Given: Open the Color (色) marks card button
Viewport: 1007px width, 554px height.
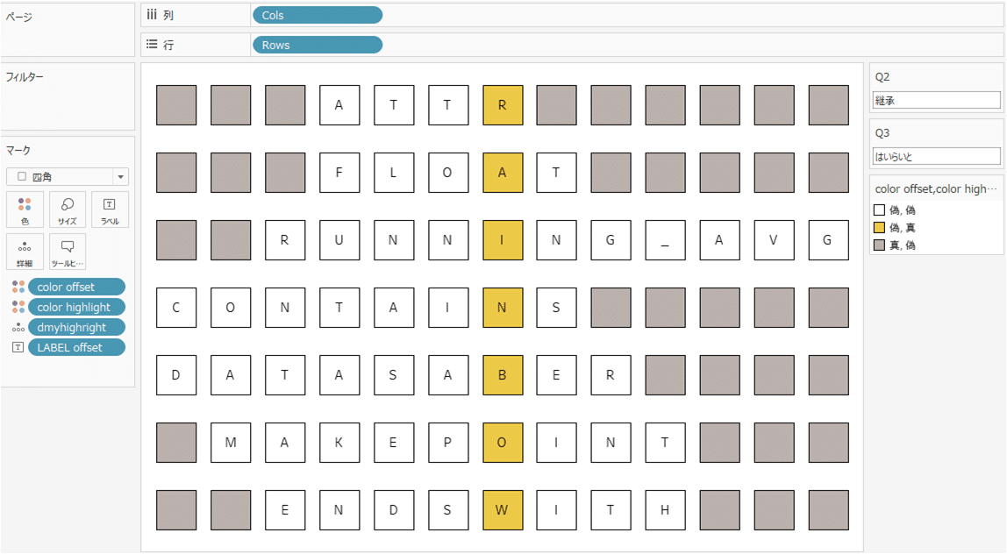Looking at the screenshot, I should tap(25, 210).
